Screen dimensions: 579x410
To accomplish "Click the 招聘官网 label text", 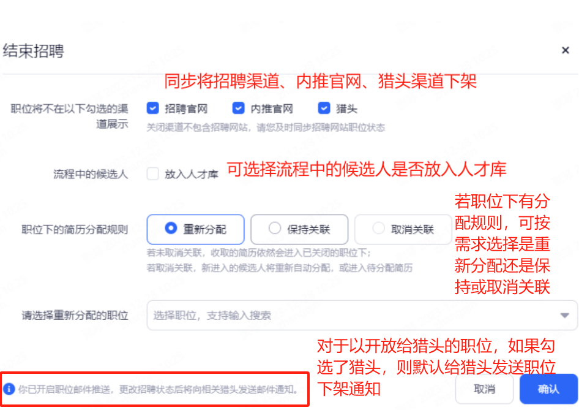I will coord(185,108).
